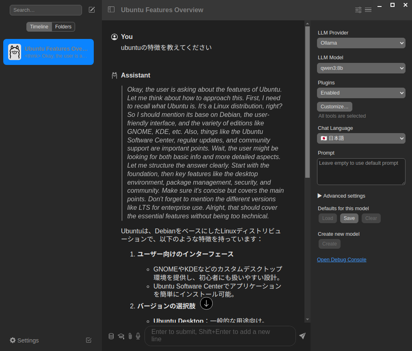
Task: Compose a new chat with the pencil icon
Action: click(92, 9)
